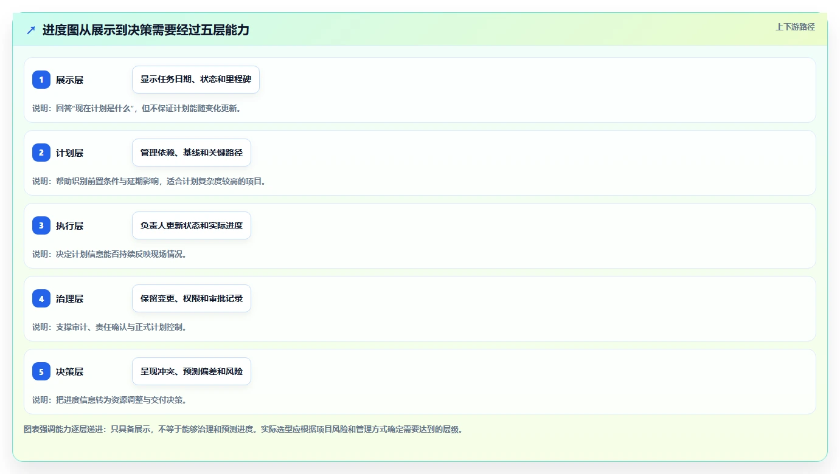Click the number 4 badge for 治理层
Screen dimensions: 840x474
point(41,298)
